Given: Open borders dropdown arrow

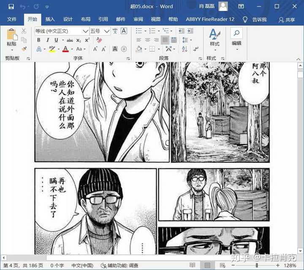Looking at the screenshot, I should pos(159,49).
